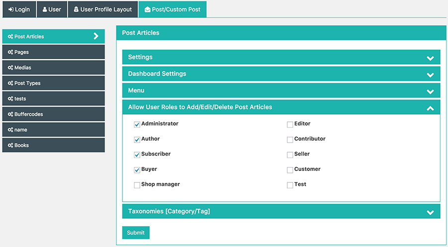Open the Dashboard Settings accordion header
The width and height of the screenshot is (448, 247).
pyautogui.click(x=281, y=74)
